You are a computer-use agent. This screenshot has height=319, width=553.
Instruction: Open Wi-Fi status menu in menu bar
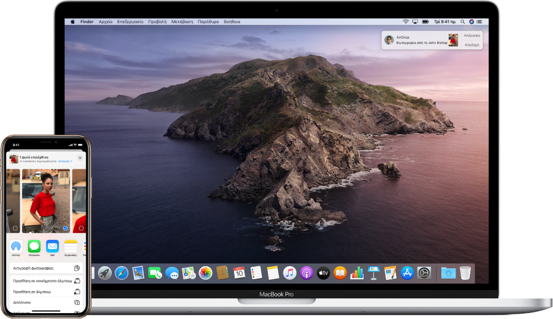coord(406,21)
